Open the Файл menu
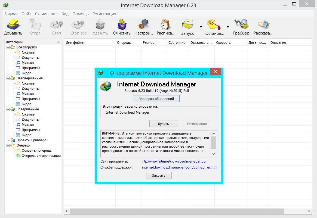317x218 pixels. [26, 14]
